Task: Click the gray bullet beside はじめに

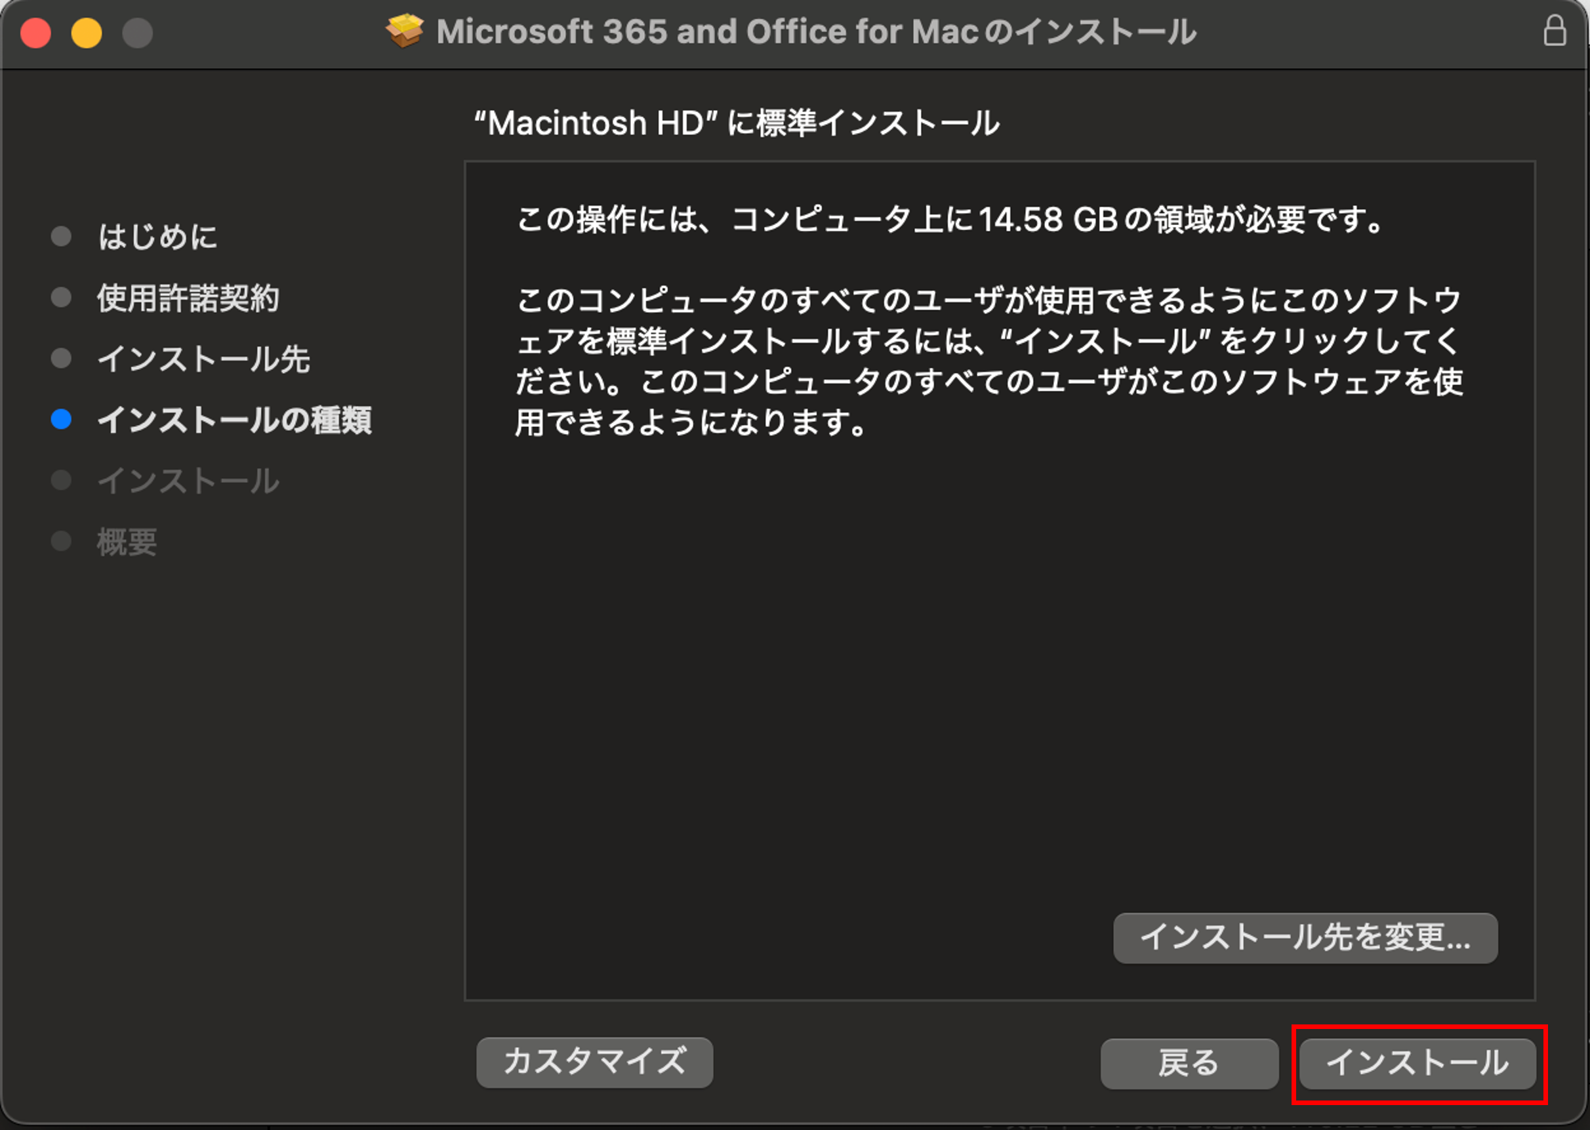Action: 61,236
